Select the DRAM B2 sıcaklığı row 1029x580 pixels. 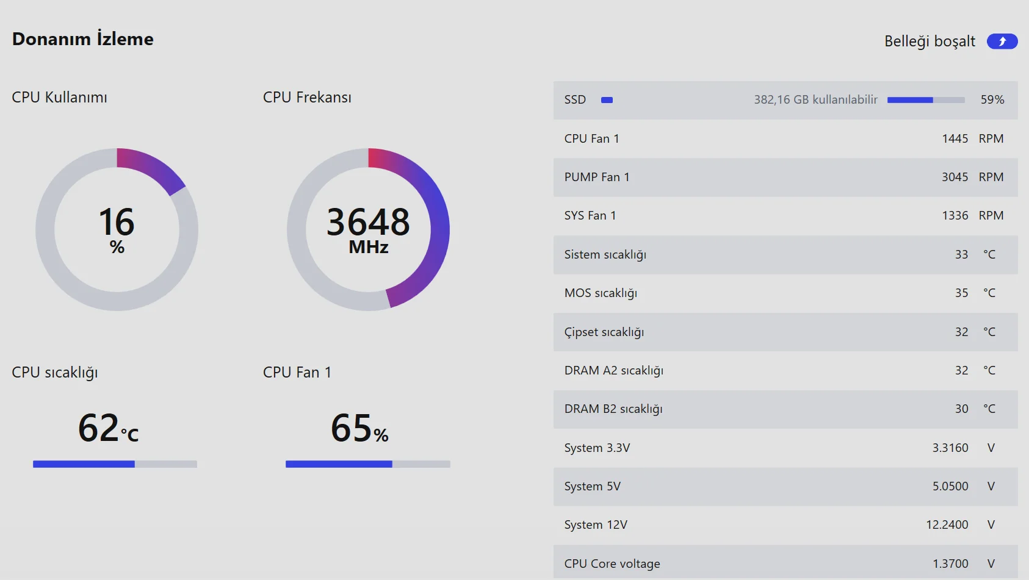pos(785,409)
